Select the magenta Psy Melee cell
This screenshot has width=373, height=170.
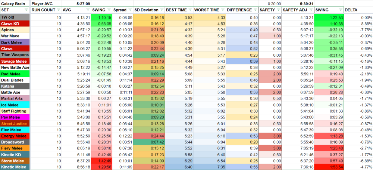coord(15,117)
